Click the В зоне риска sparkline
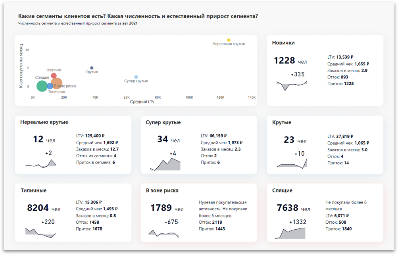The height and width of the screenshot is (255, 398). pos(164,234)
